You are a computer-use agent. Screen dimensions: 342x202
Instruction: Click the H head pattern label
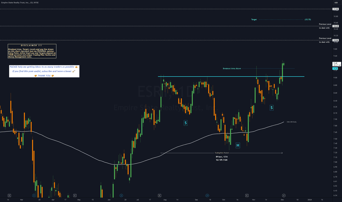[238, 145]
